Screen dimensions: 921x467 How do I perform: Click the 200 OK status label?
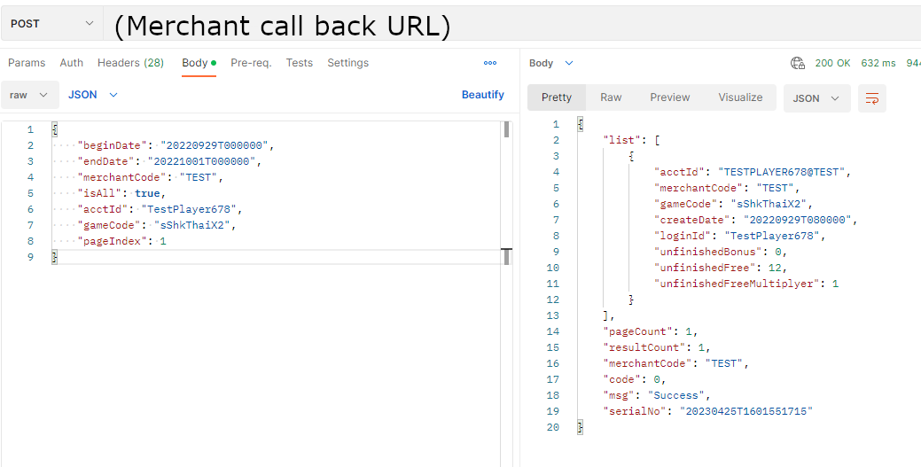832,63
